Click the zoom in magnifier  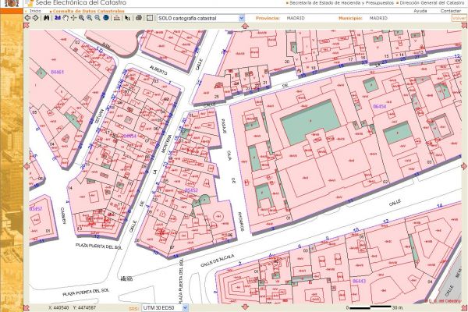(x=89, y=18)
